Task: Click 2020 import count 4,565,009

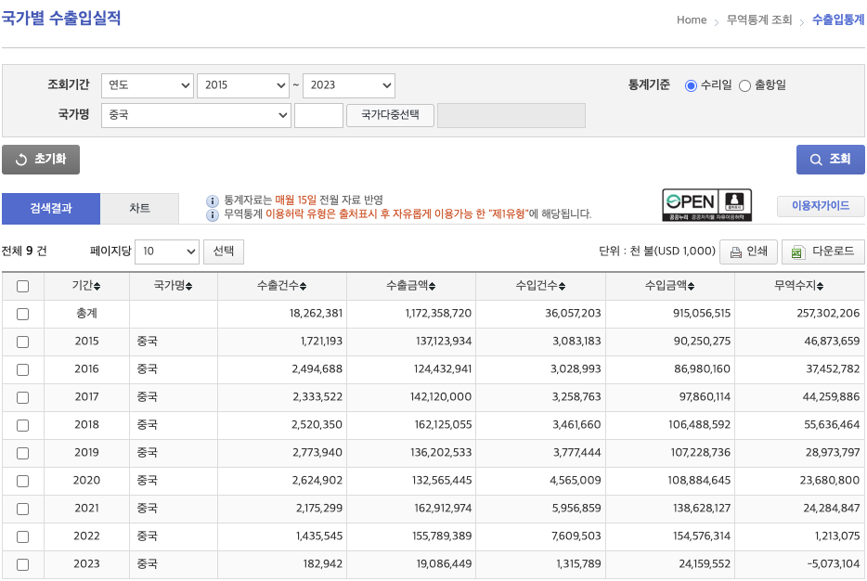Action: (x=575, y=481)
